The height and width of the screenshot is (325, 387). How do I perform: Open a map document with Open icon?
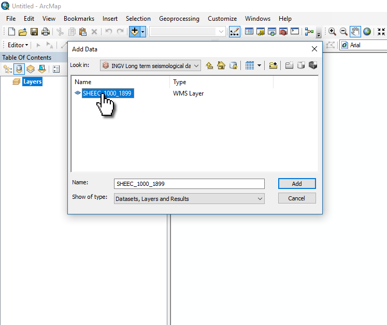pyautogui.click(x=23, y=32)
